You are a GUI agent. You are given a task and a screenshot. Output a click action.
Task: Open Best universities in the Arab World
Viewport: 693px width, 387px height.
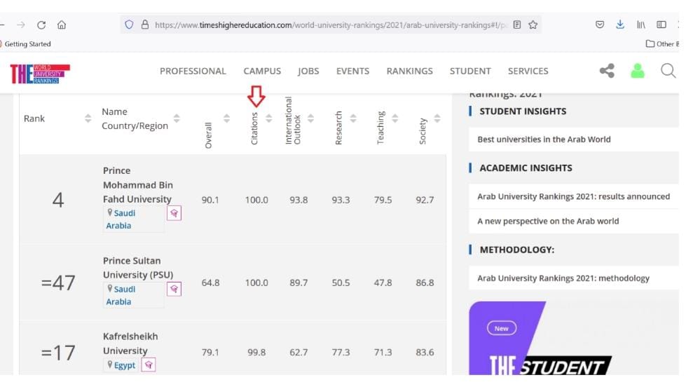(544, 140)
